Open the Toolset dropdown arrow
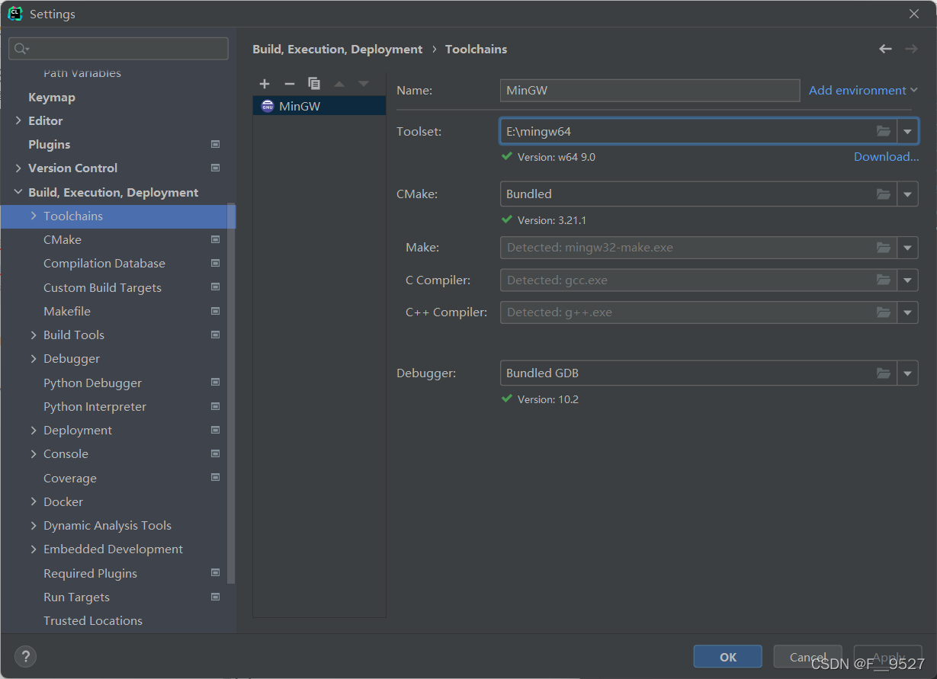The image size is (937, 679). coord(907,131)
